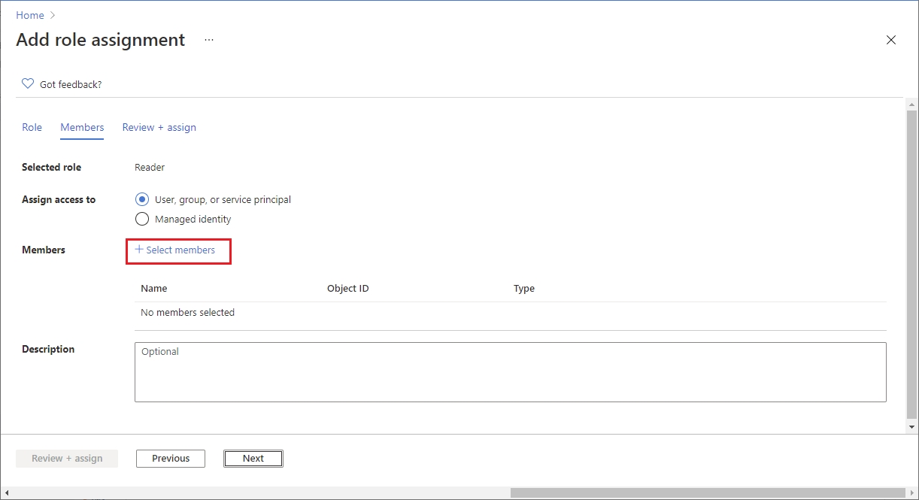This screenshot has width=919, height=500.
Task: Switch to the Role tab
Action: click(32, 128)
